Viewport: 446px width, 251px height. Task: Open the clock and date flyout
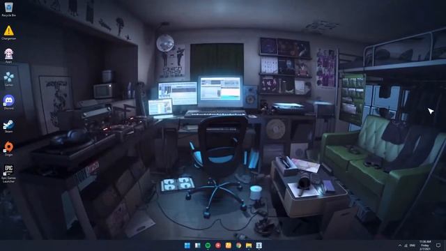425,245
